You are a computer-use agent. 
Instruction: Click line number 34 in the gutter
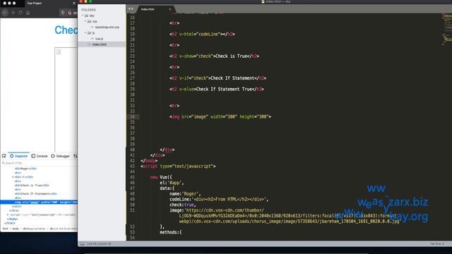[x=132, y=116]
